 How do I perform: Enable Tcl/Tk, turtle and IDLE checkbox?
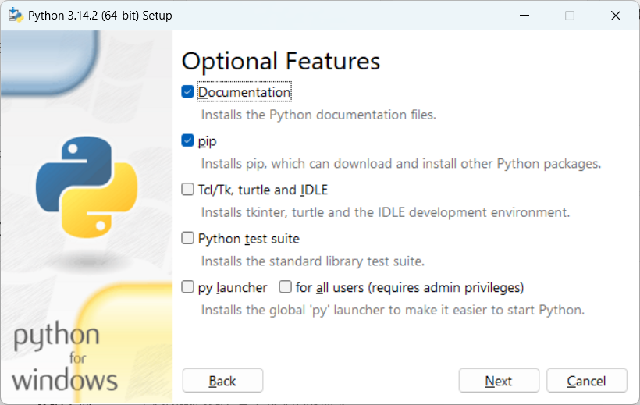[x=187, y=190]
